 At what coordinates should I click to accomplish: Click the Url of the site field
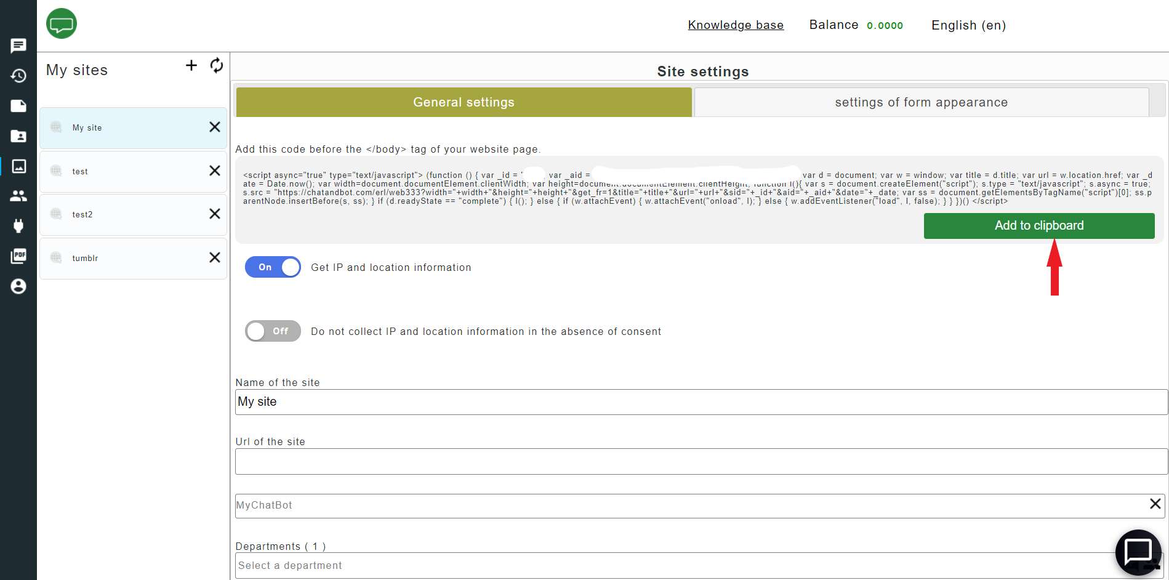pyautogui.click(x=701, y=462)
